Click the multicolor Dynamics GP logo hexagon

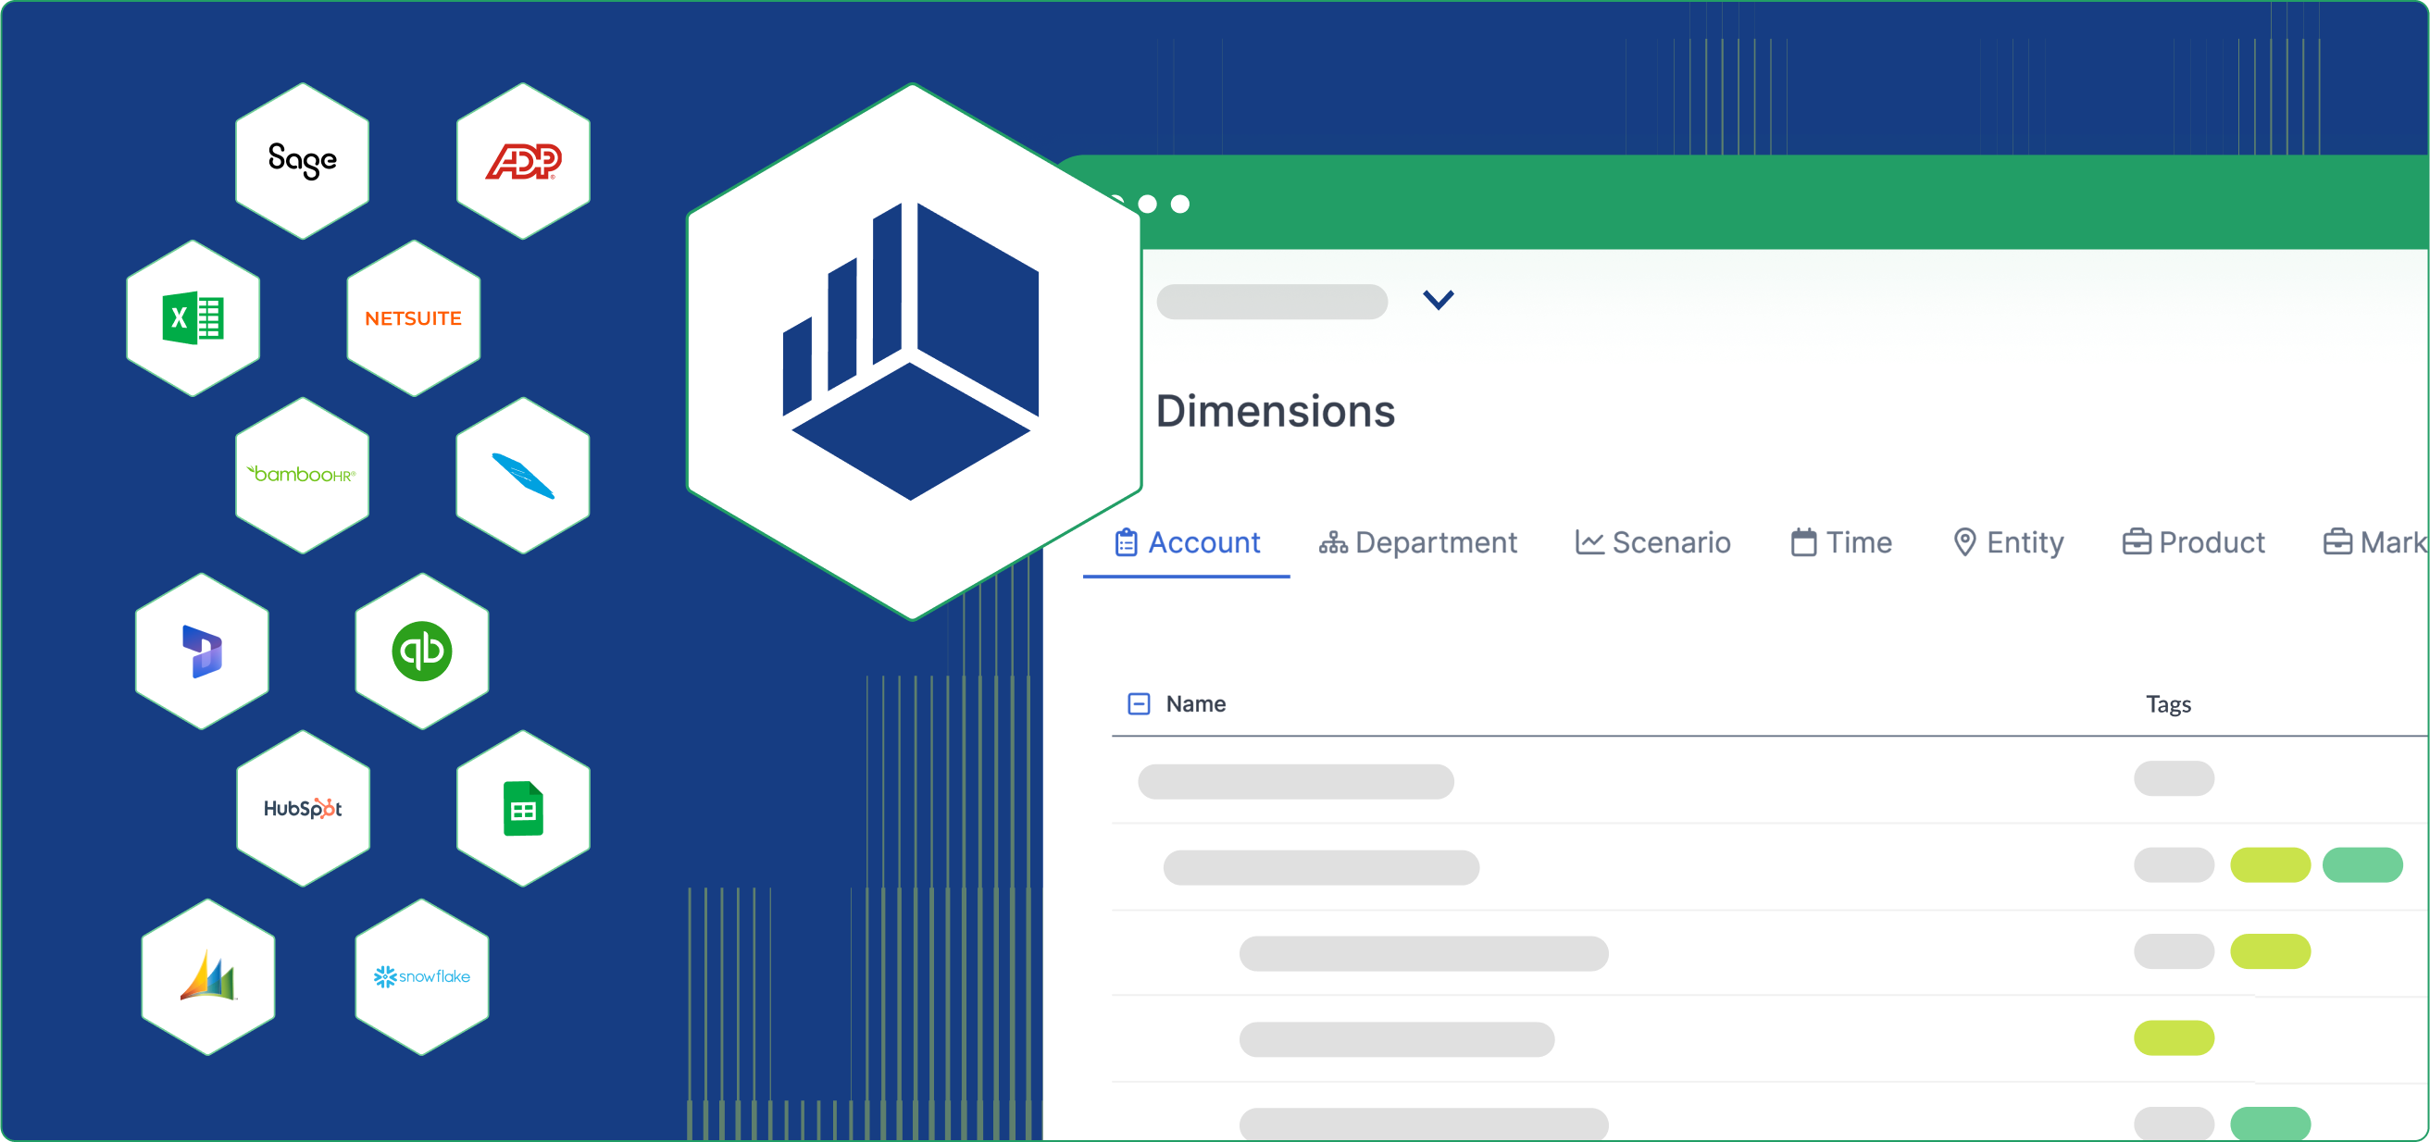click(x=207, y=976)
